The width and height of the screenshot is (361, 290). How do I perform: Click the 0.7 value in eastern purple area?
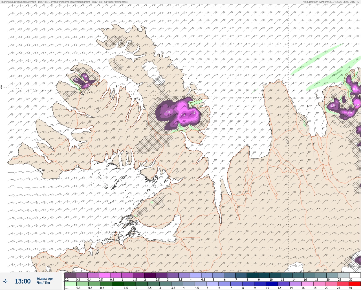(x=350, y=113)
